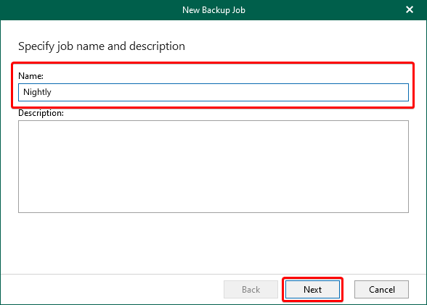Click the top-left corner of the Description box
The image size is (427, 305).
tap(20, 122)
